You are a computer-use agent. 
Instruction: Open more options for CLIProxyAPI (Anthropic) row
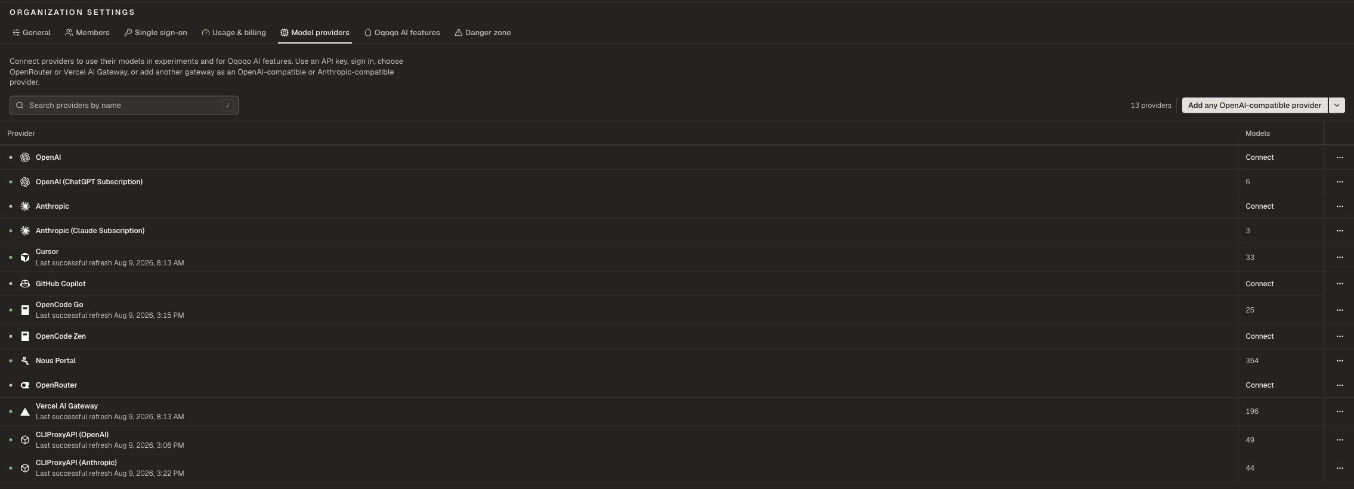[x=1340, y=468]
